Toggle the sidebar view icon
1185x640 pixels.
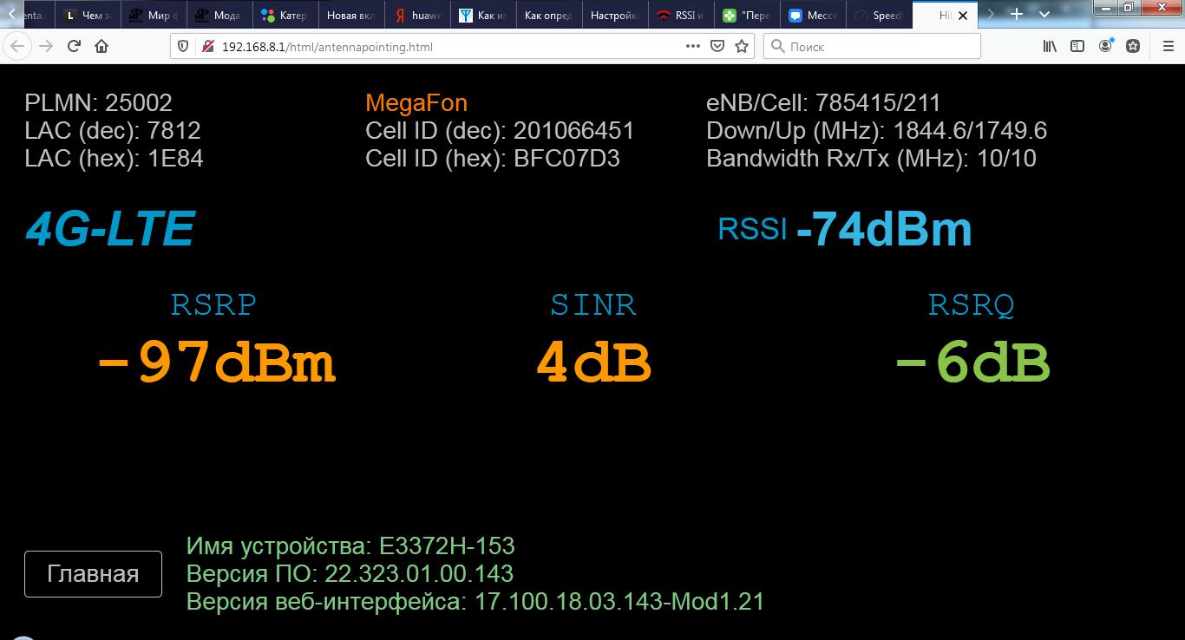[x=1077, y=47]
